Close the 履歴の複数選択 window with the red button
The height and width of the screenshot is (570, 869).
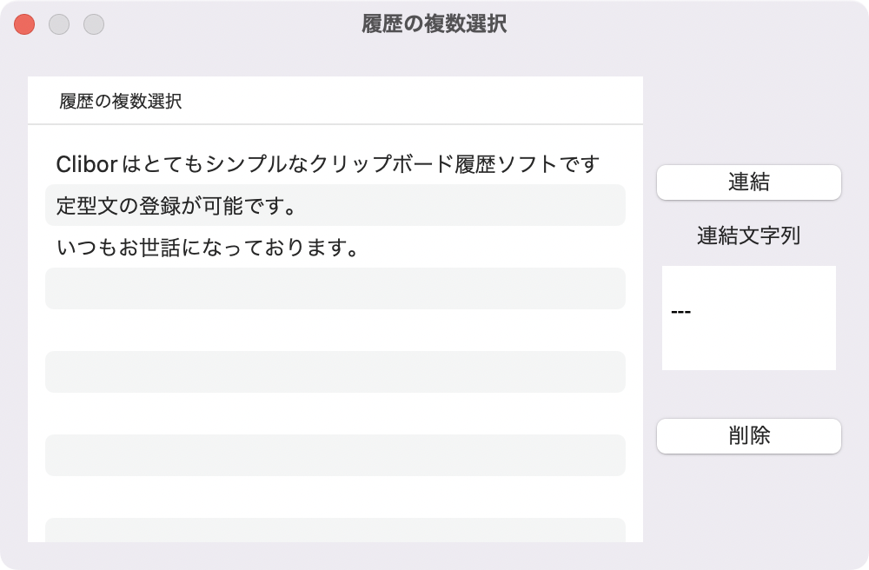[24, 24]
